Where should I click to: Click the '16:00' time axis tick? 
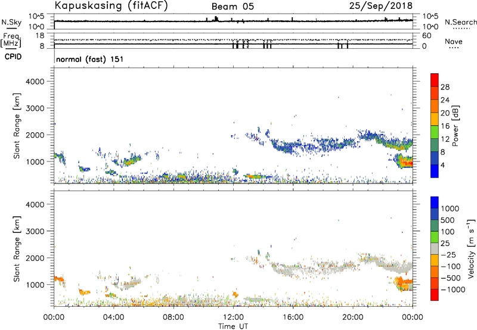[x=293, y=317]
